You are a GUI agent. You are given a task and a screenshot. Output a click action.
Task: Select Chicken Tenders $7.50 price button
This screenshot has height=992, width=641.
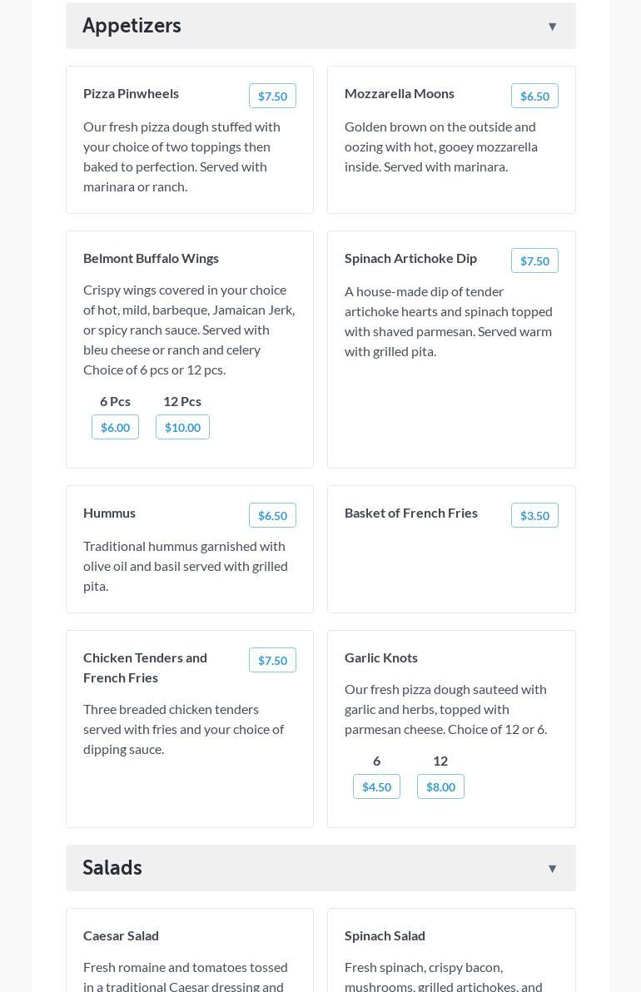pyautogui.click(x=272, y=661)
